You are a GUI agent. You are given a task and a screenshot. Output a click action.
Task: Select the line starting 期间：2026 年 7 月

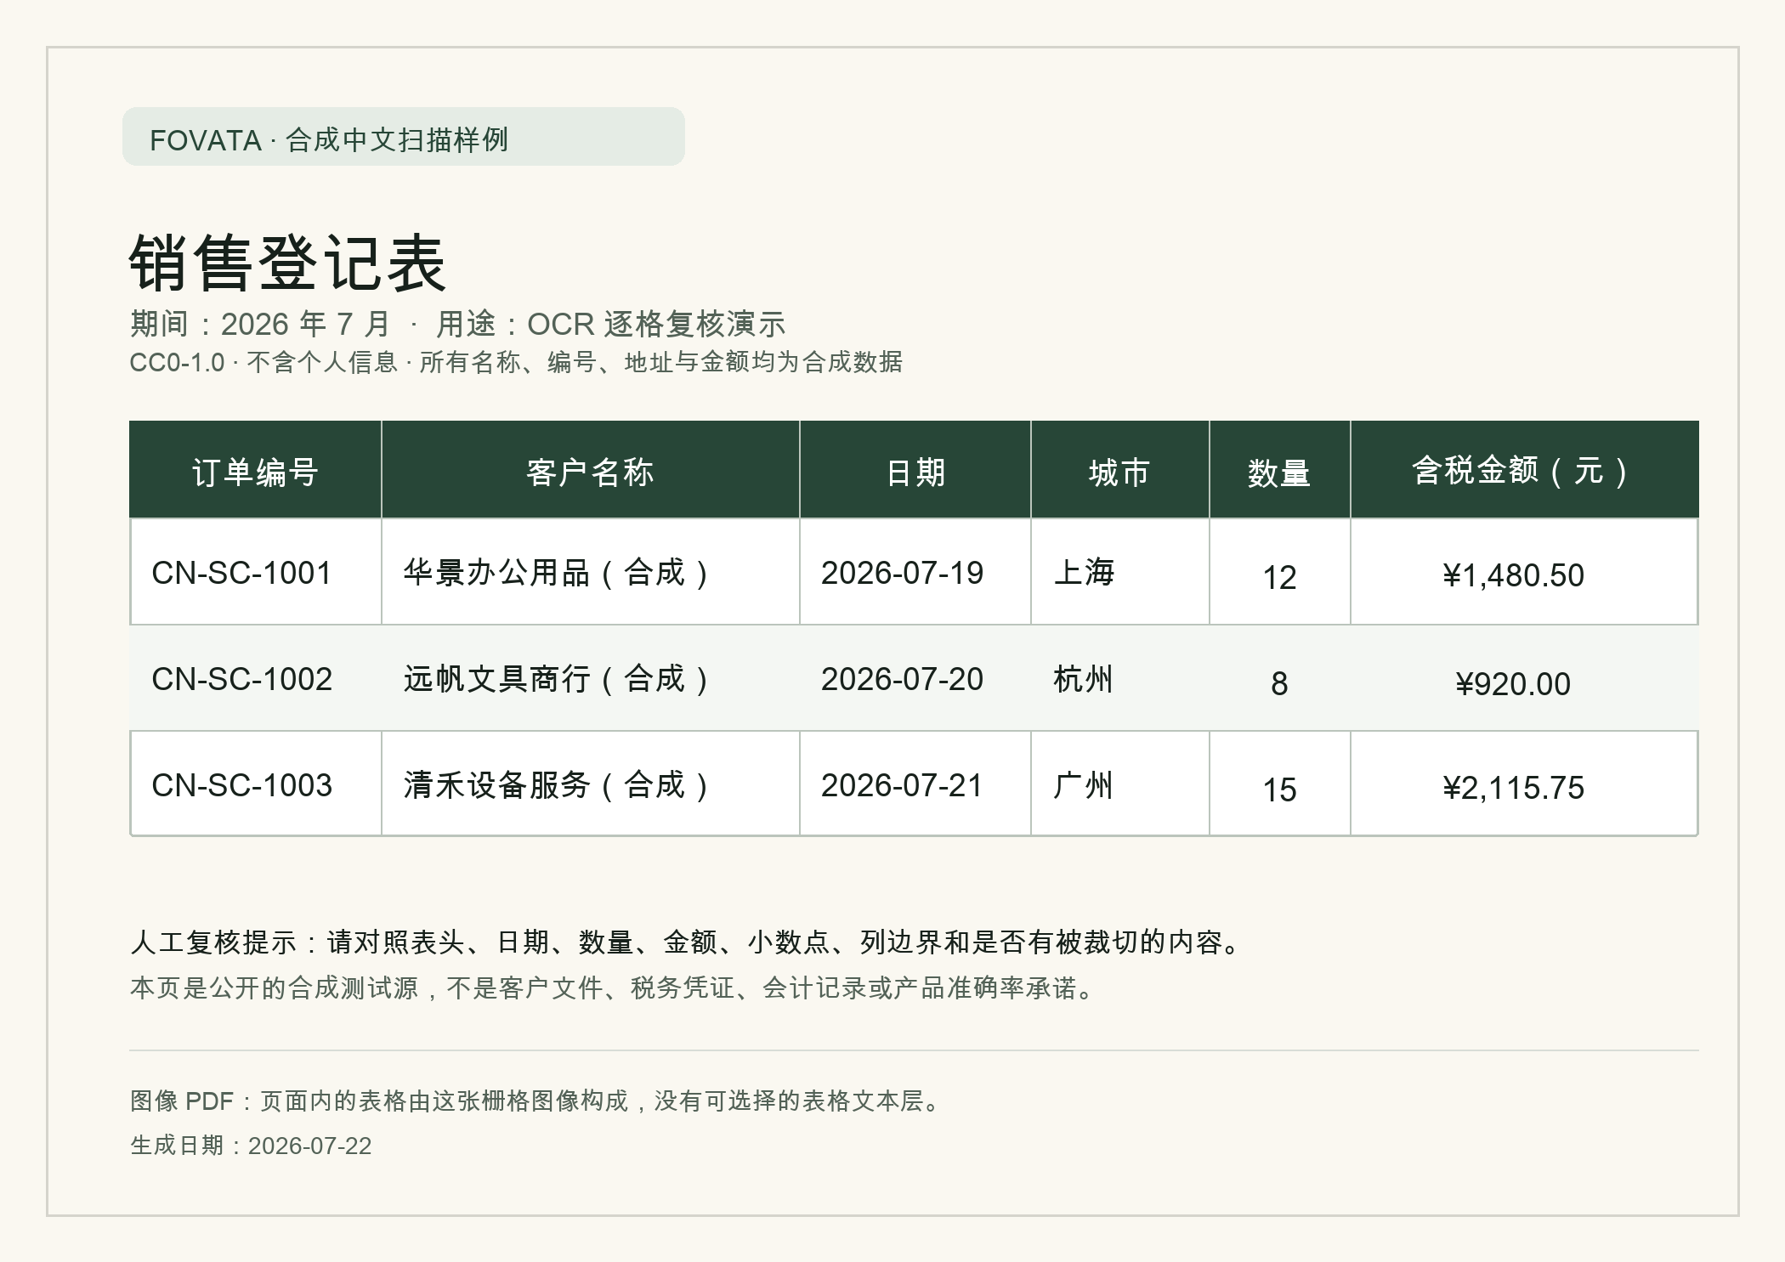tap(457, 324)
